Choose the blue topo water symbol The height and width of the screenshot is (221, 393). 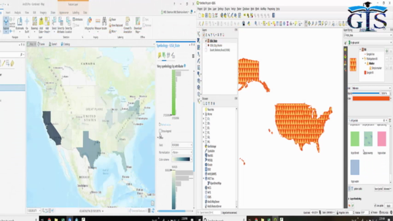coord(355,168)
